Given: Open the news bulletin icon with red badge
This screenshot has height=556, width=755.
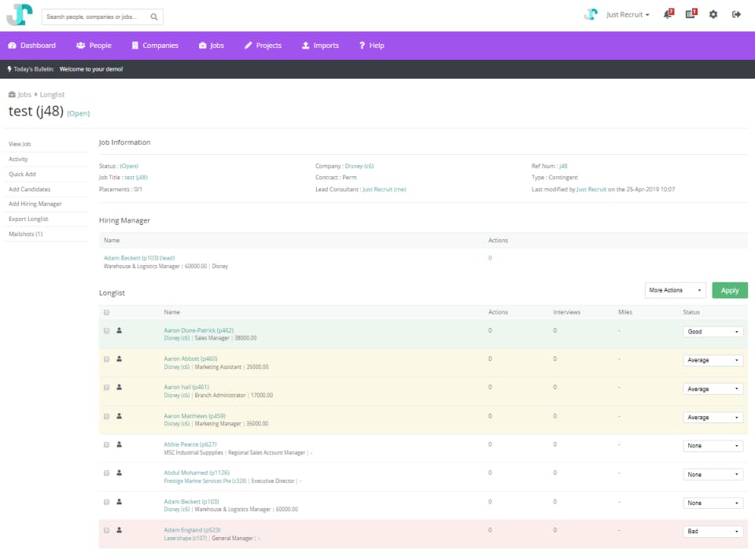Looking at the screenshot, I should coord(691,14).
